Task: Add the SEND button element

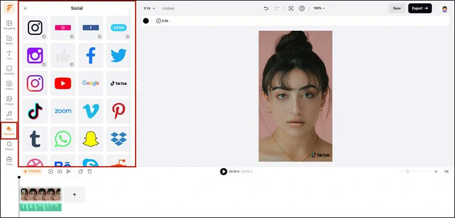Action: tap(118, 28)
